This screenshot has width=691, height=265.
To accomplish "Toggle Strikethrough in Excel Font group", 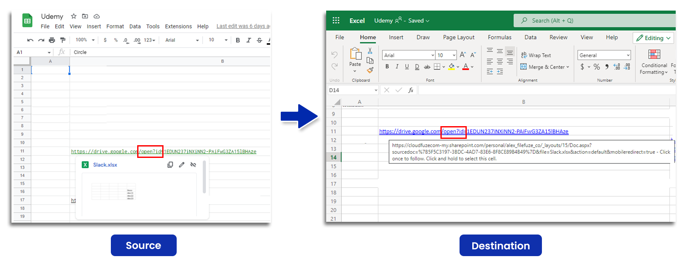I will click(x=427, y=66).
